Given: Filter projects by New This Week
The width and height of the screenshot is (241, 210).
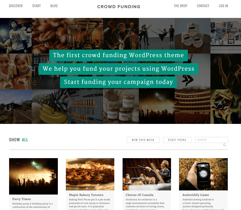Looking at the screenshot, I should pyautogui.click(x=143, y=140).
